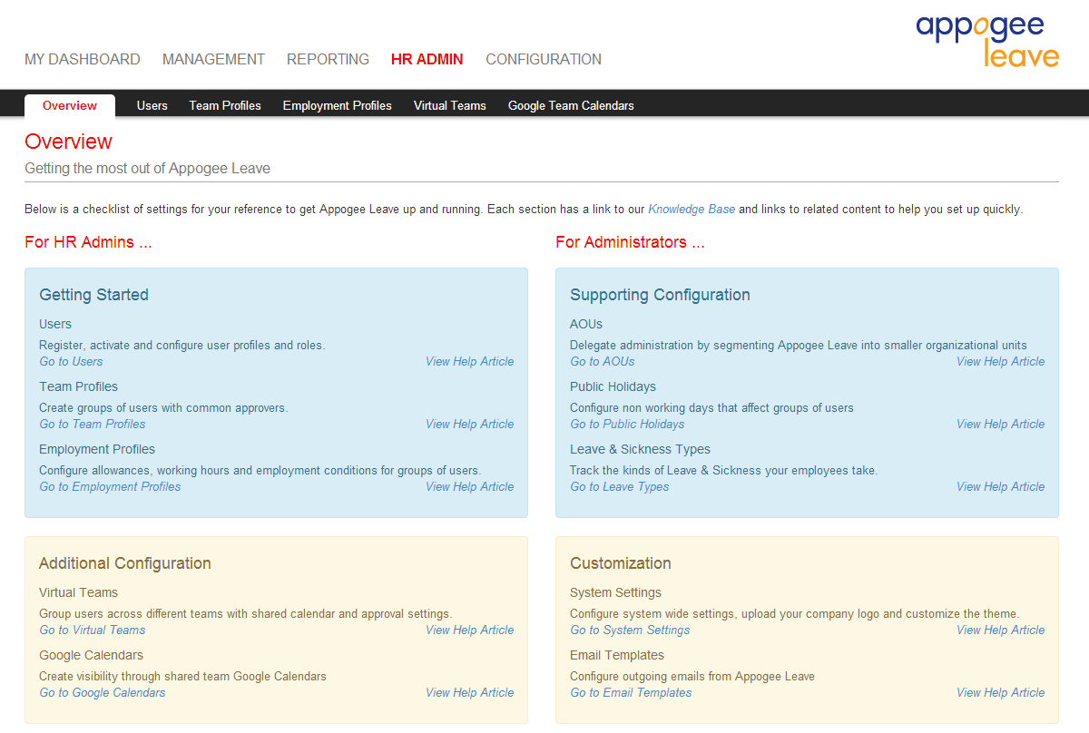Open the Google Team Calendars tab

tap(571, 106)
